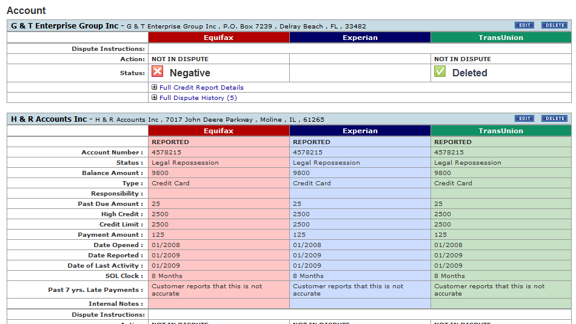Click Equifax payment amount 125
The image size is (576, 324).
point(158,234)
